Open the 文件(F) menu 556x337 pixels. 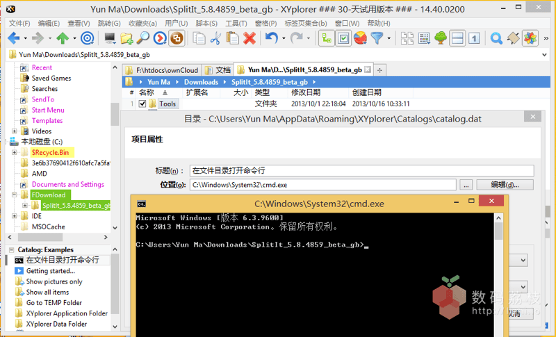click(x=19, y=24)
